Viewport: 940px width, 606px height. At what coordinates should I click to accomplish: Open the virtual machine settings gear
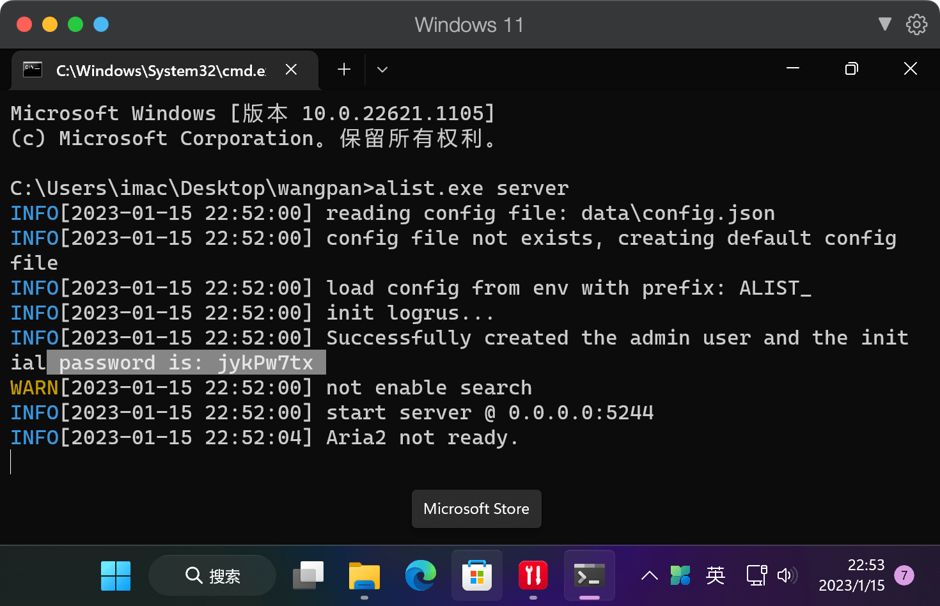click(916, 24)
